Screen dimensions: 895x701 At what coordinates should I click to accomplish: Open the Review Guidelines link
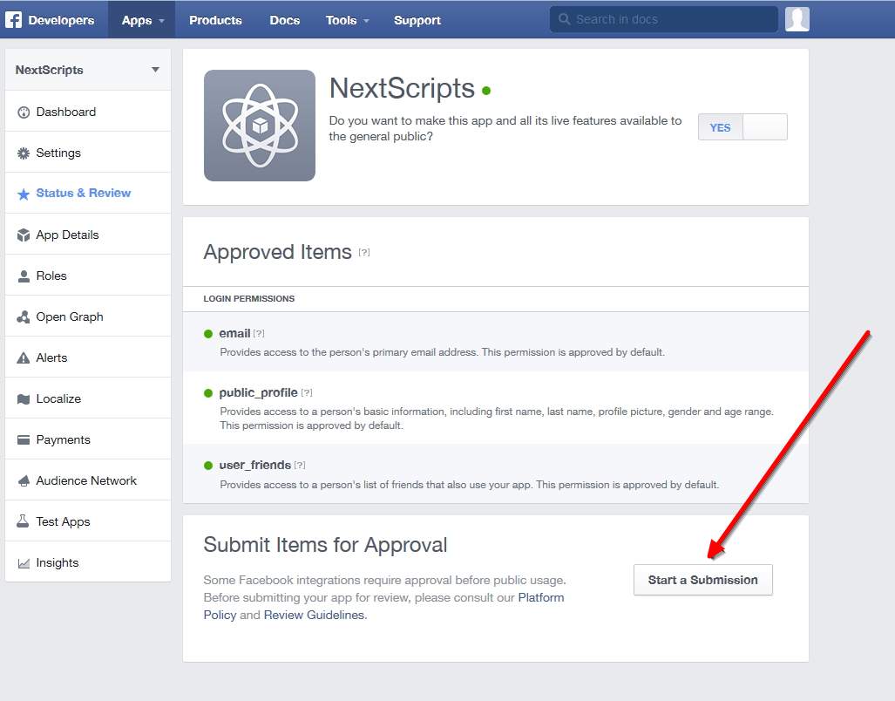click(314, 615)
